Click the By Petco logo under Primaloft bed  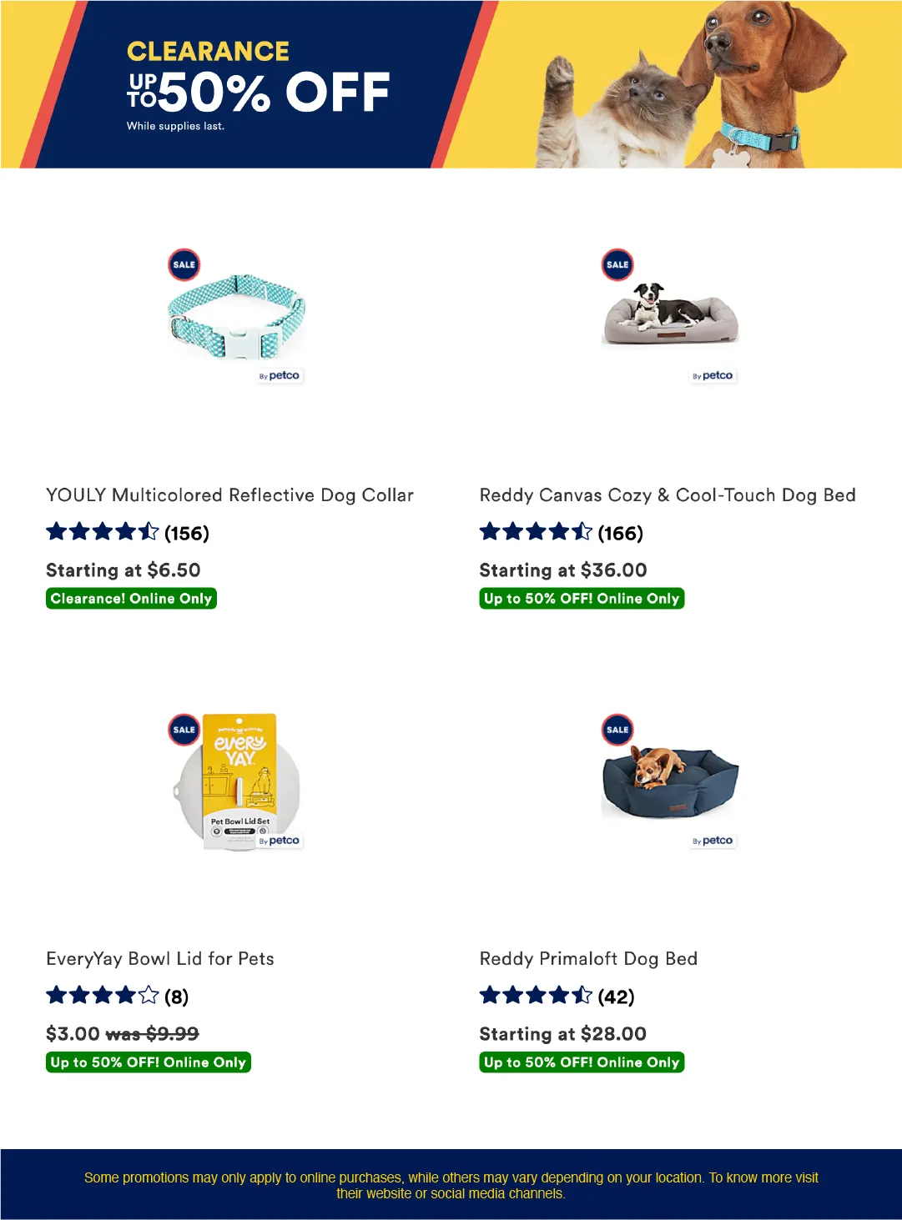coord(713,841)
